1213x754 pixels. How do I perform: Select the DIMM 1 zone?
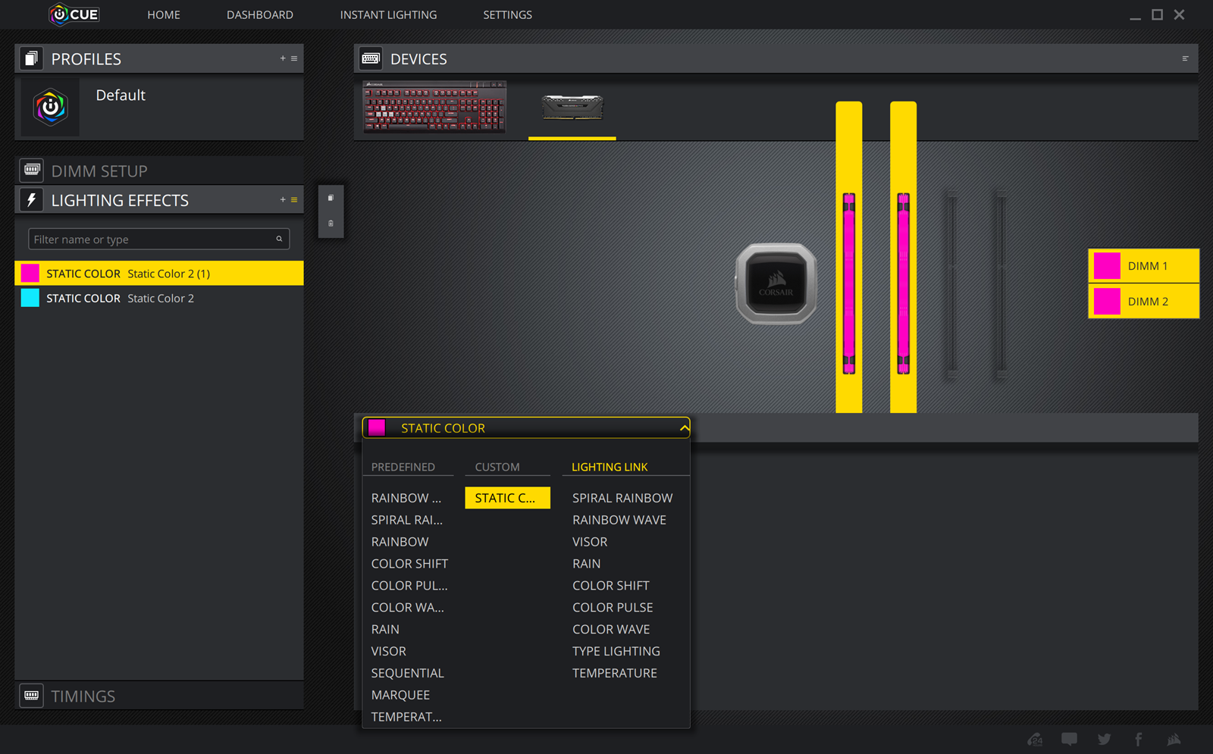click(1143, 266)
